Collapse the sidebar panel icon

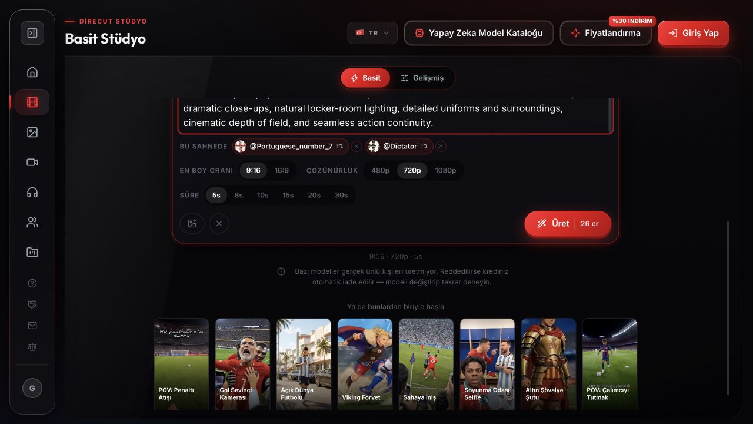point(32,33)
